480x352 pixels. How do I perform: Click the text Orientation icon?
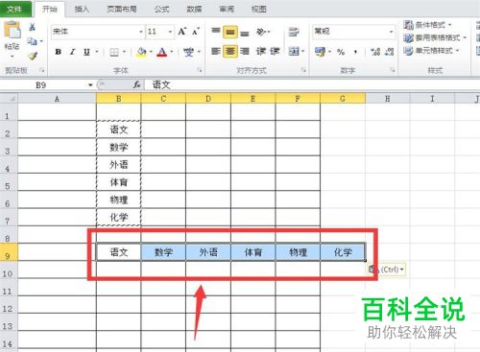click(261, 32)
